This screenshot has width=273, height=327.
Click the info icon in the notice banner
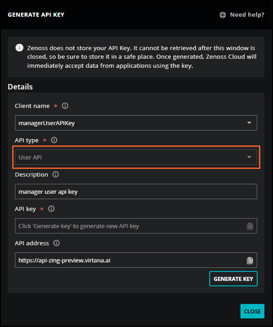(19, 47)
